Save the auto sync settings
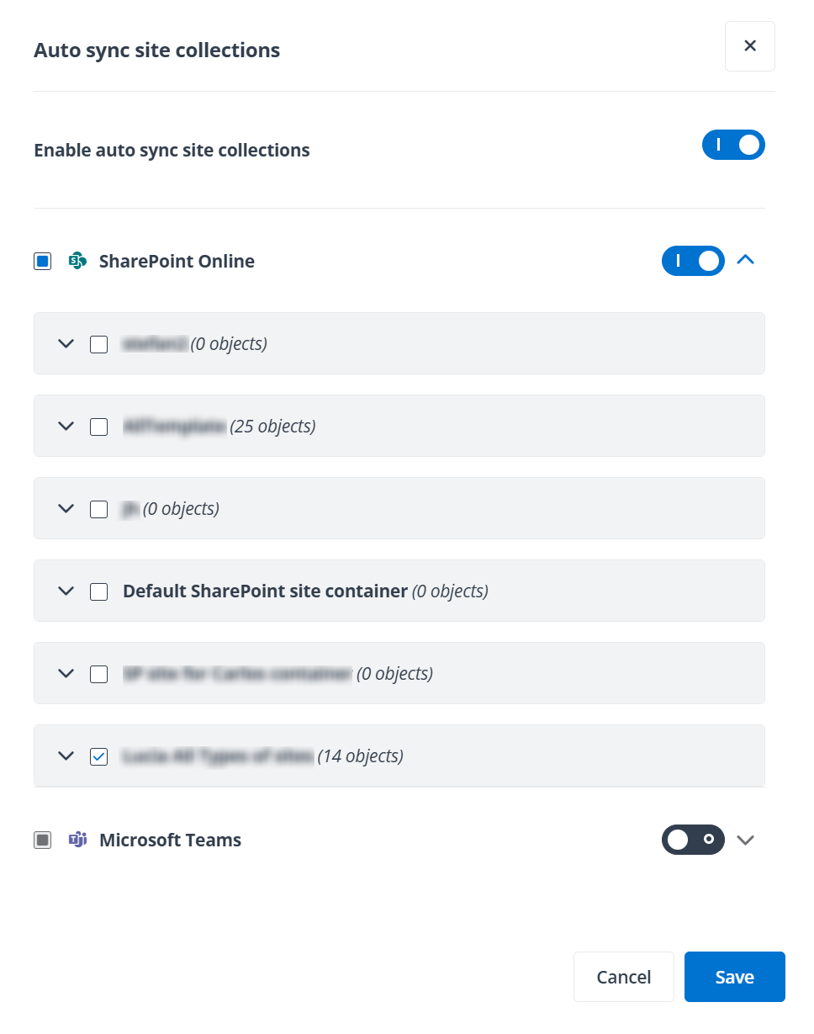 pyautogui.click(x=734, y=977)
